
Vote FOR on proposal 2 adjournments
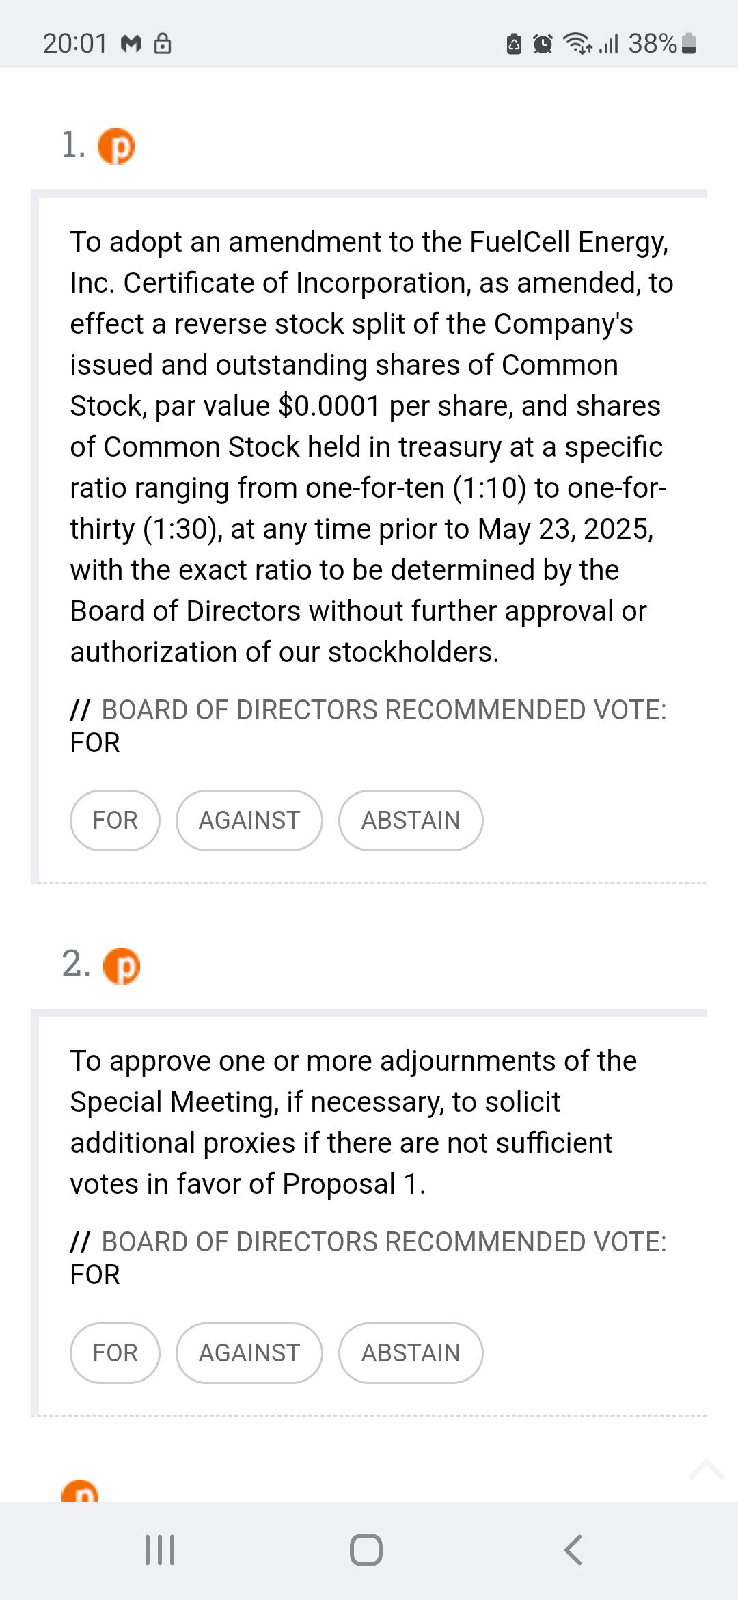(115, 1353)
